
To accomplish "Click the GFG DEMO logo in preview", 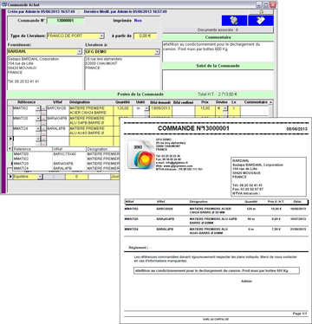I will coord(140,155).
